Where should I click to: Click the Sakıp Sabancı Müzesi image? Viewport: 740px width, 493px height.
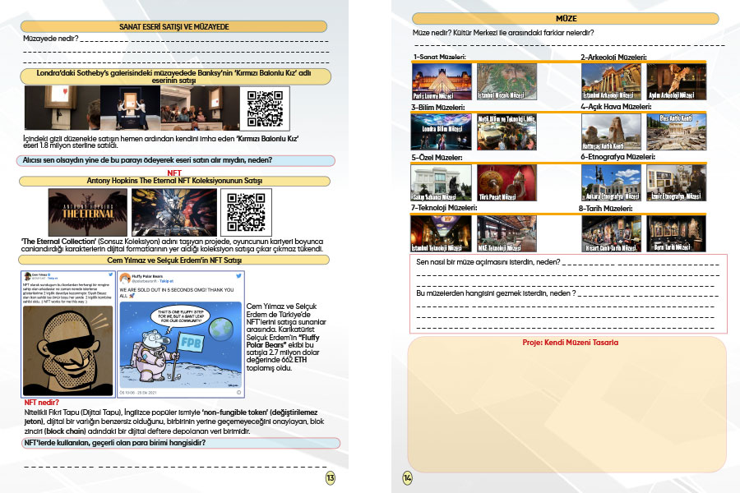pos(442,182)
